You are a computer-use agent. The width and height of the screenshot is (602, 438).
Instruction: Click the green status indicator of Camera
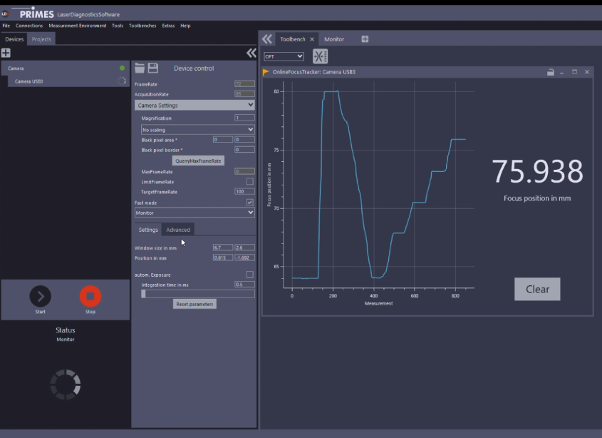tap(122, 68)
